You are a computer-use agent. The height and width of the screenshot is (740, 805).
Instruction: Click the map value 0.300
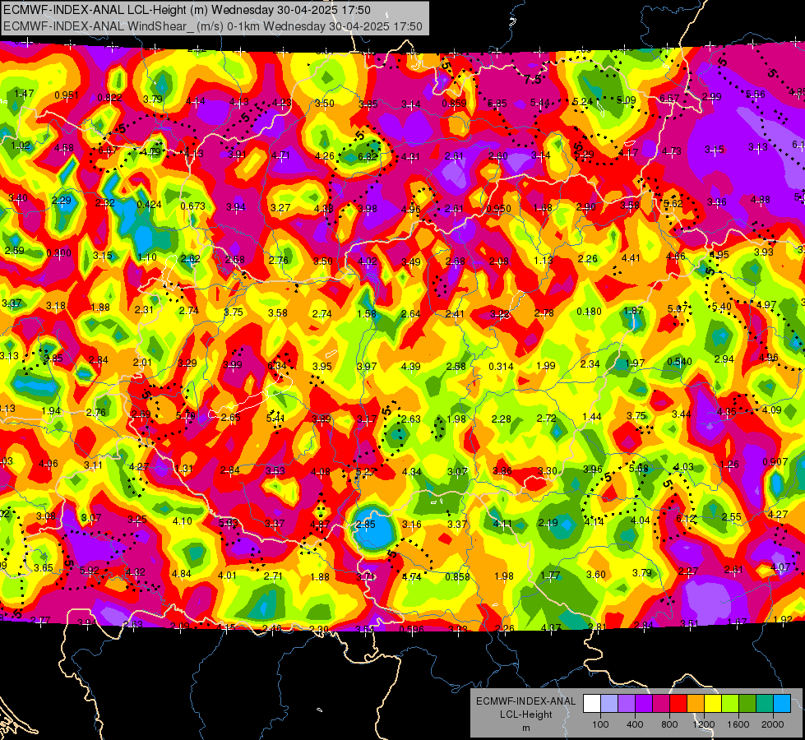[x=58, y=253]
